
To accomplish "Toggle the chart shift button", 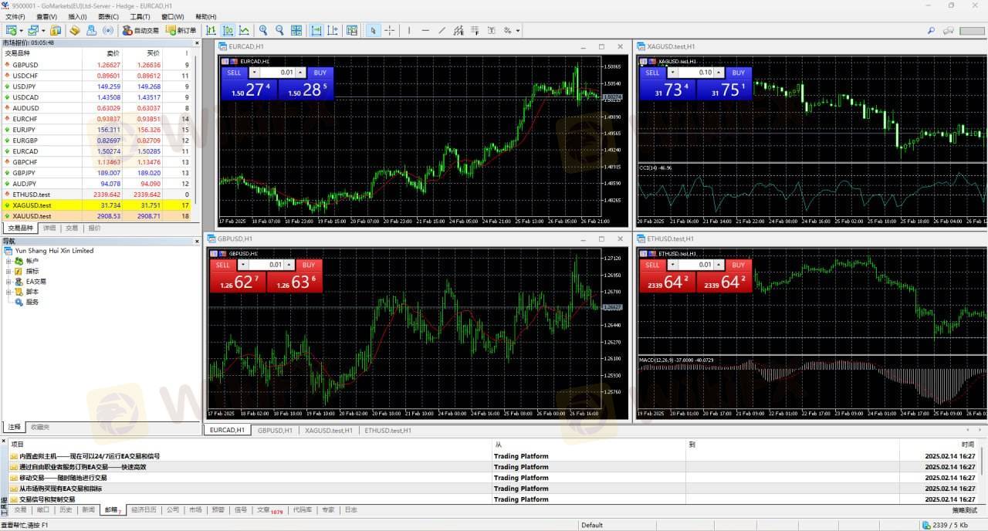I will pos(333,31).
